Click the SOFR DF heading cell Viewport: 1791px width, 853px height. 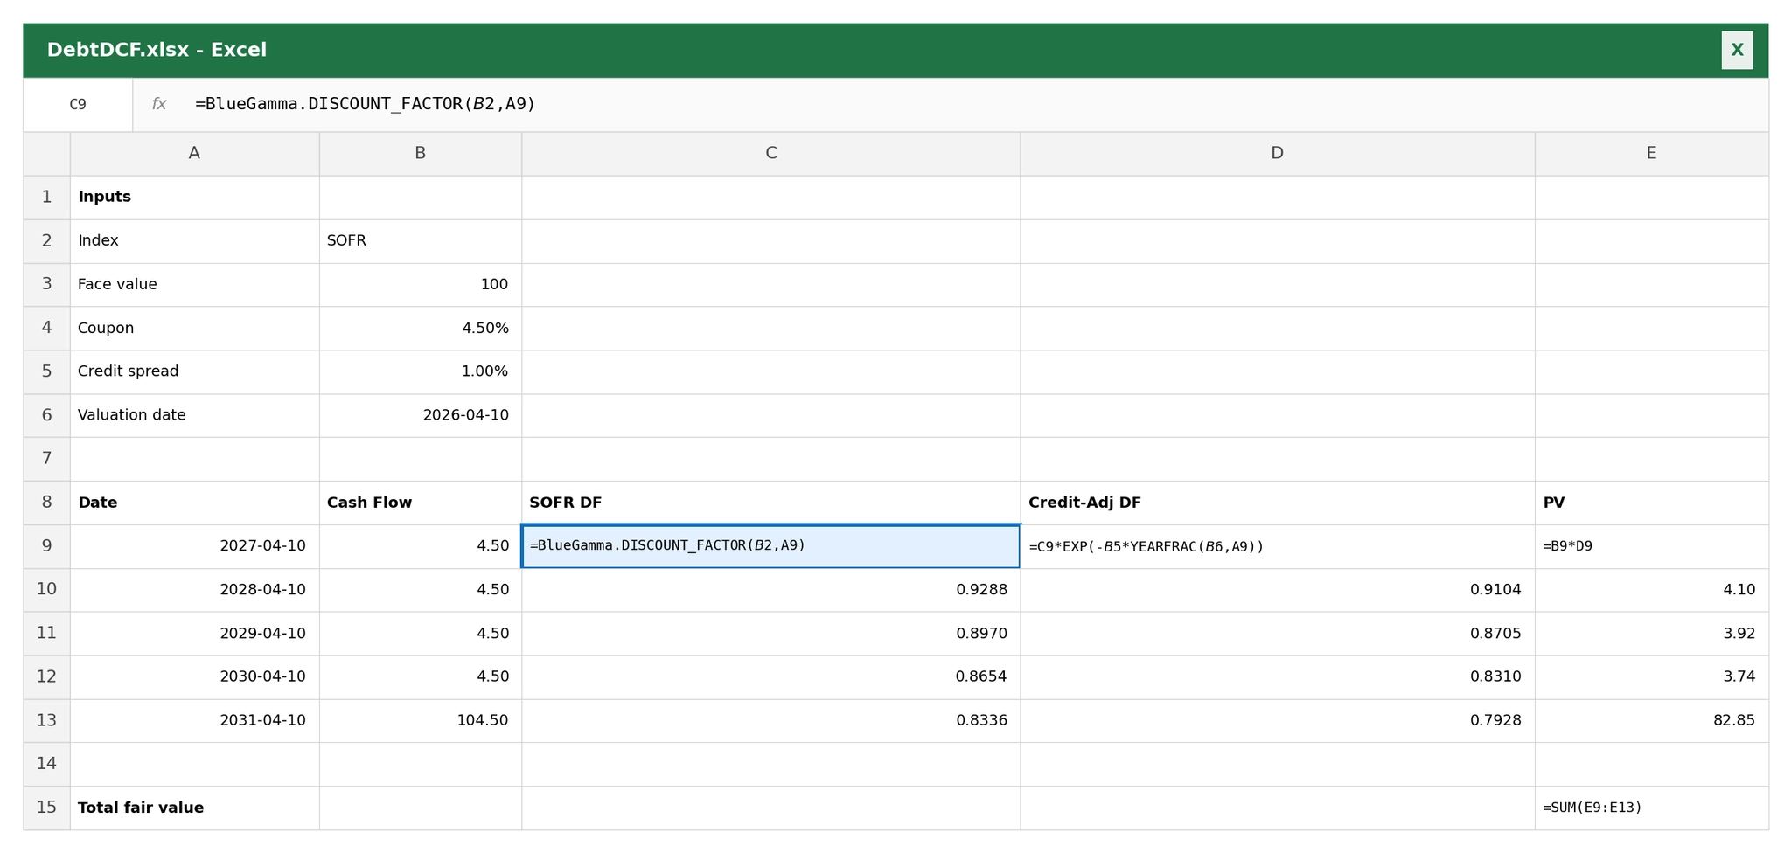771,503
